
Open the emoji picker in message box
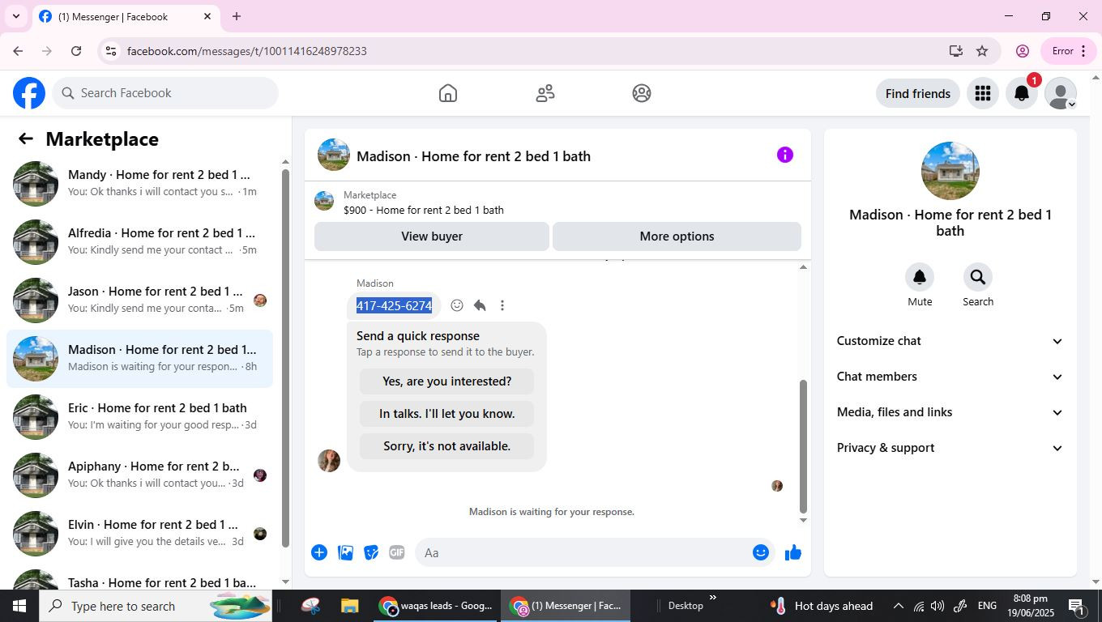pos(760,552)
